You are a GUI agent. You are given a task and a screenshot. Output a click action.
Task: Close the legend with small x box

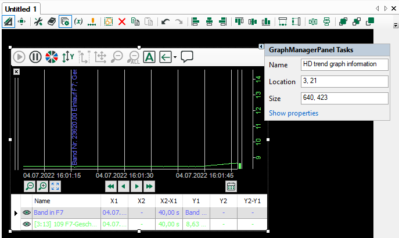16,71
